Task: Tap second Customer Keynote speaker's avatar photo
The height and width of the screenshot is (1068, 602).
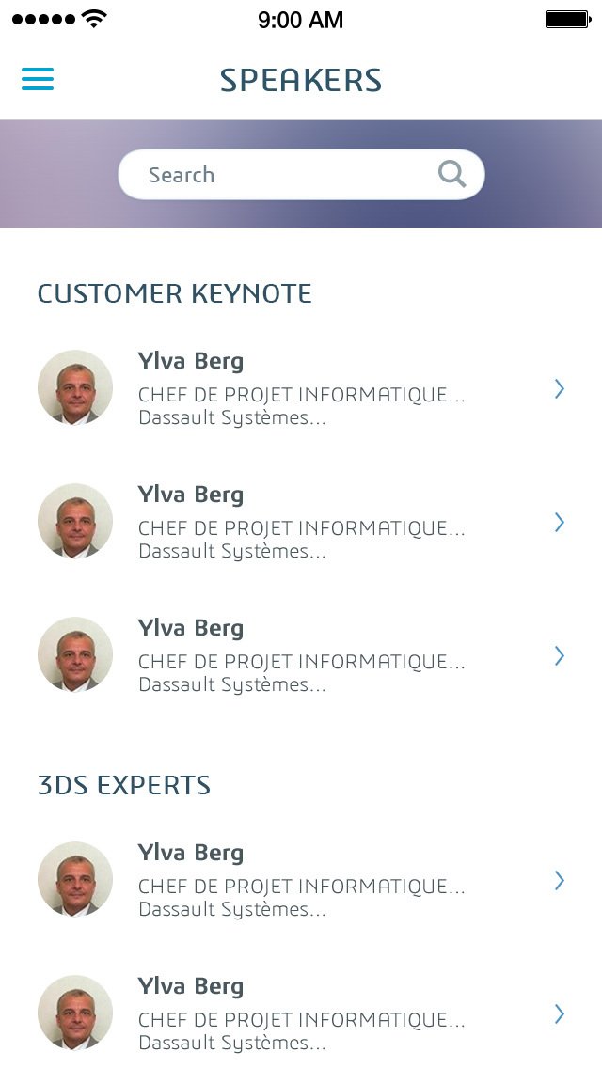Action: point(75,521)
